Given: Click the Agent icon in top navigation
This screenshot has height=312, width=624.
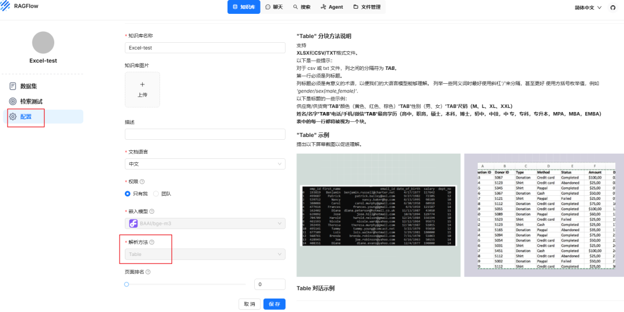Looking at the screenshot, I should click(323, 7).
